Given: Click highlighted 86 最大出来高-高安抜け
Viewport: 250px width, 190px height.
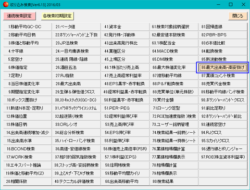Looking at the screenshot, I should coord(223,68).
